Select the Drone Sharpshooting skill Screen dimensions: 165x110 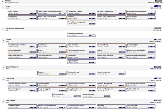click(x=22, y=51)
